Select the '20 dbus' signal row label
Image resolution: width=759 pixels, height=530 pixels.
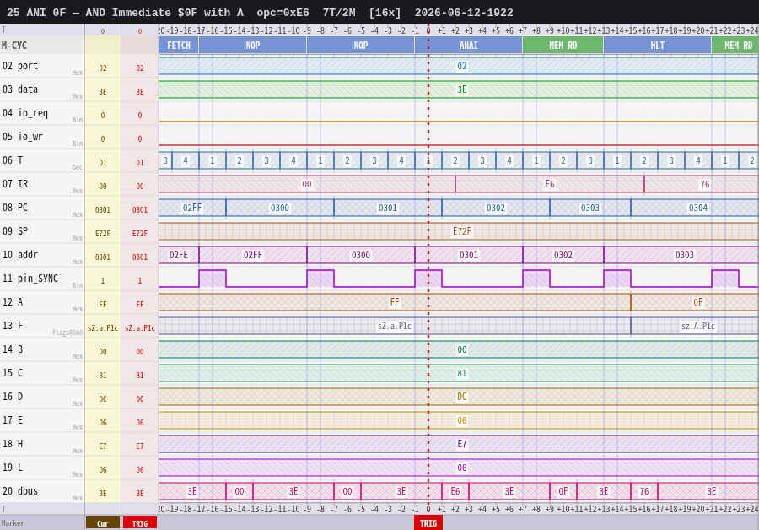(20, 491)
